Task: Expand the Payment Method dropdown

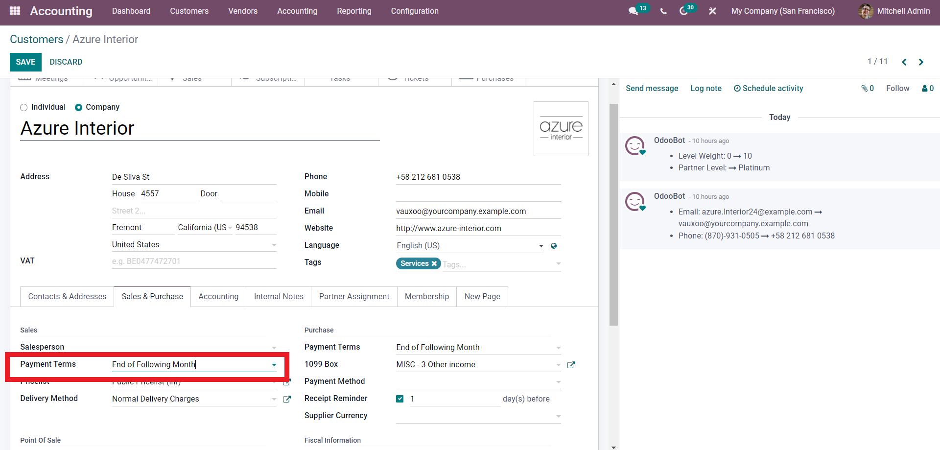Action: [x=558, y=382]
